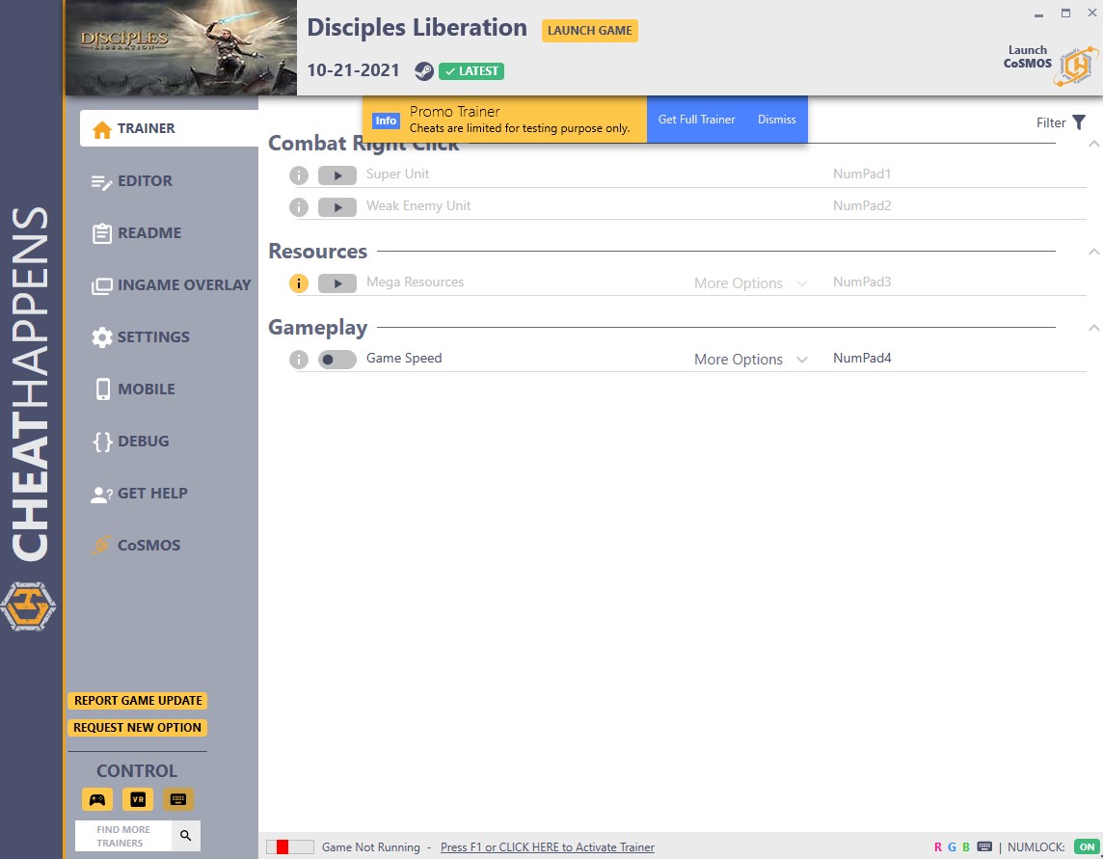Click the NumPad3 hotkey for Mega Resources
Screen dimensions: 1103x859
pos(862,282)
